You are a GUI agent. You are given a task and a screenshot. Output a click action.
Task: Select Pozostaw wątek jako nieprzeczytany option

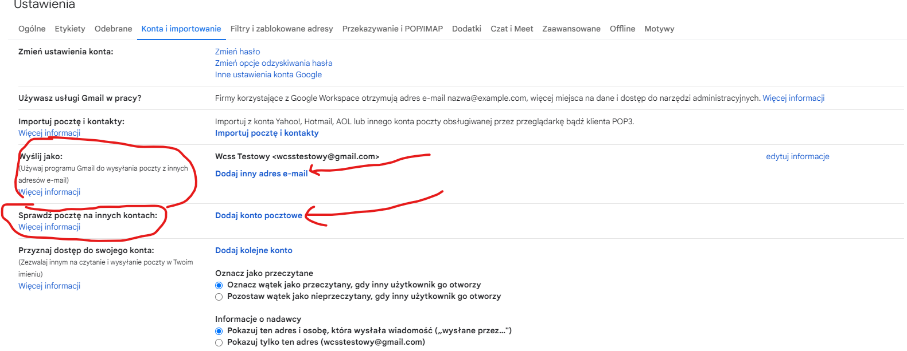(x=219, y=297)
